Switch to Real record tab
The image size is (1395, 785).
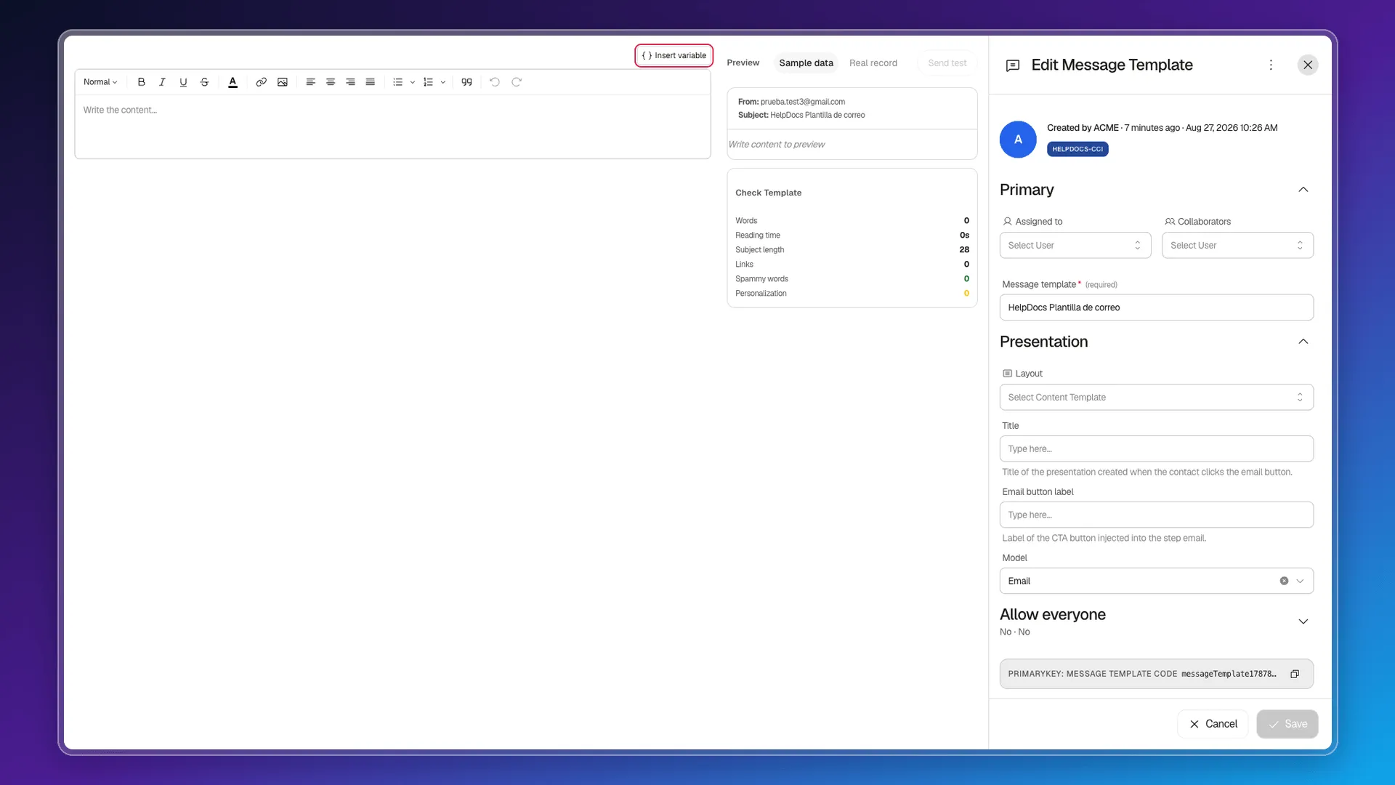(873, 63)
